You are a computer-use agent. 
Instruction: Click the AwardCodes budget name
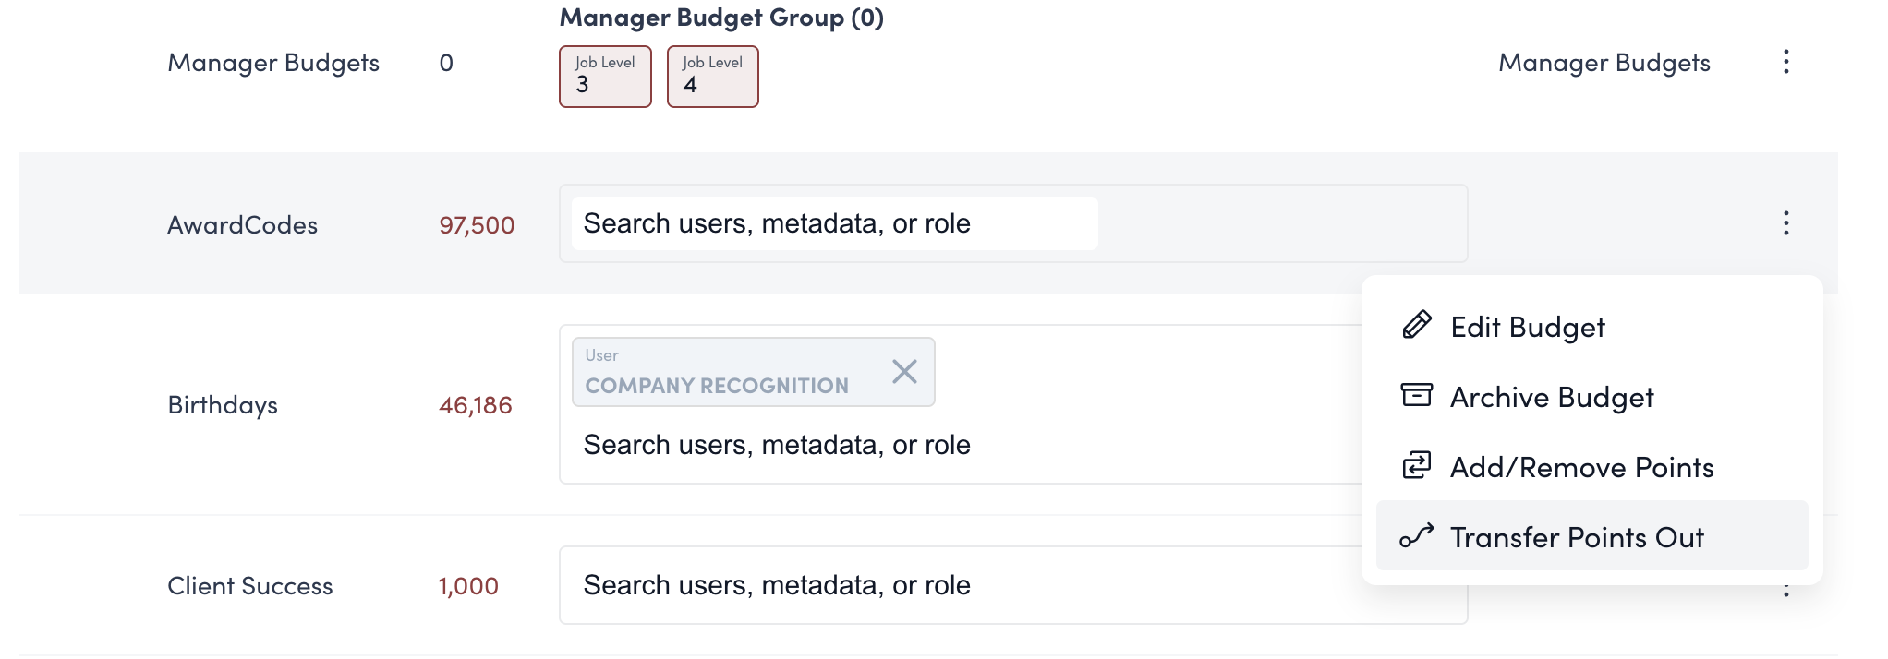[x=242, y=225]
